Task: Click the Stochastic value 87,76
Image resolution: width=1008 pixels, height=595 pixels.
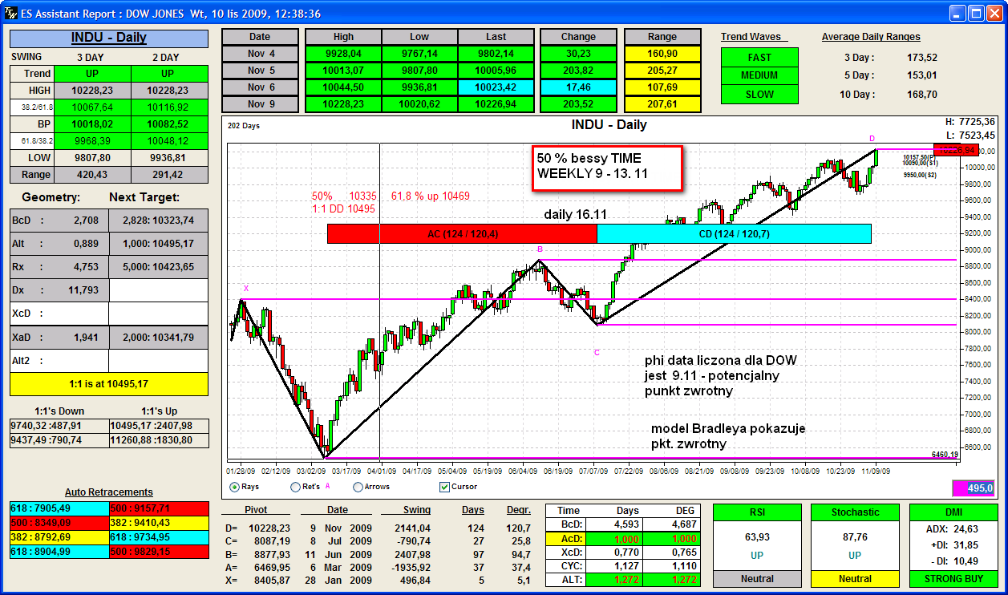Action: coord(855,537)
